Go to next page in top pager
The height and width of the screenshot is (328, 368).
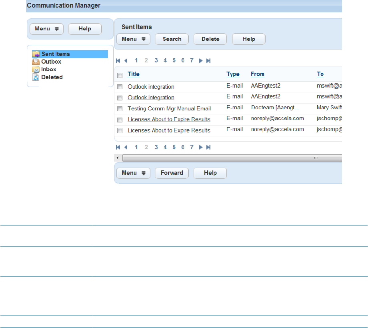pyautogui.click(x=201, y=61)
